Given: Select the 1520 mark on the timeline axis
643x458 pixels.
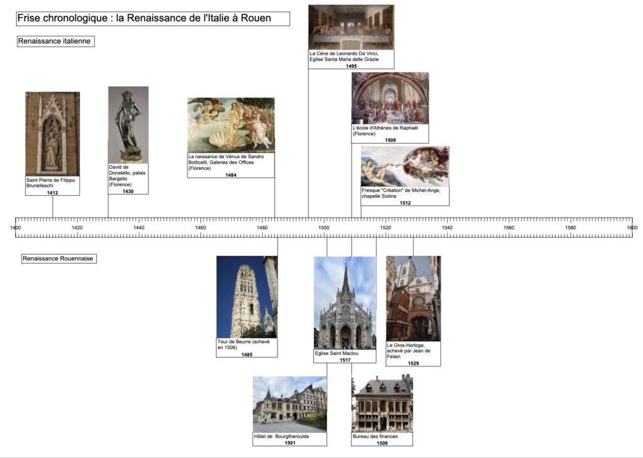Looking at the screenshot, I should click(386, 228).
